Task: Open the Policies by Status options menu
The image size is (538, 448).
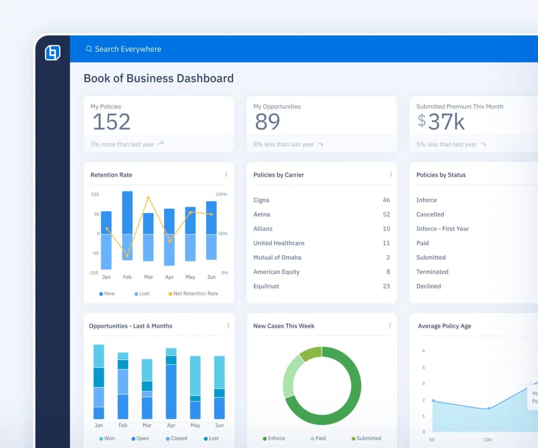Action: [536, 174]
